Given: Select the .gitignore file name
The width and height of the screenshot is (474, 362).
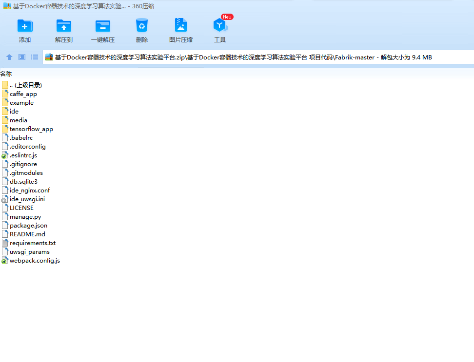Looking at the screenshot, I should 23,164.
